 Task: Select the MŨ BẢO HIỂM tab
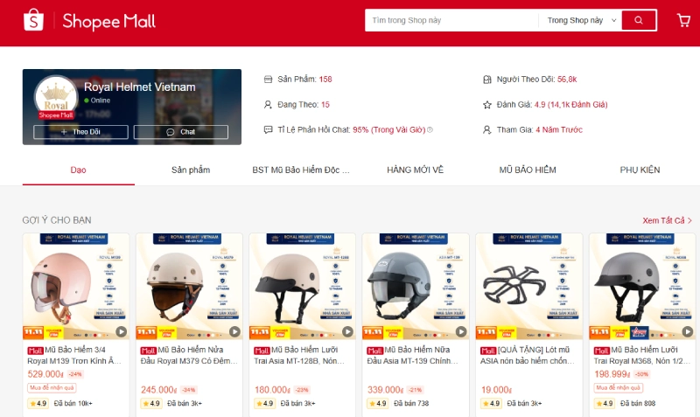coord(528,170)
